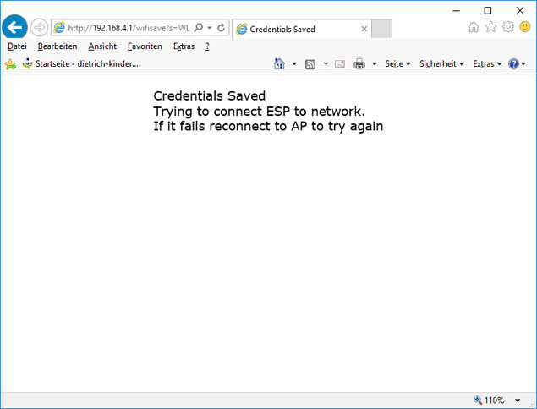Click the command bar Home icon
The width and height of the screenshot is (537, 409).
[279, 63]
